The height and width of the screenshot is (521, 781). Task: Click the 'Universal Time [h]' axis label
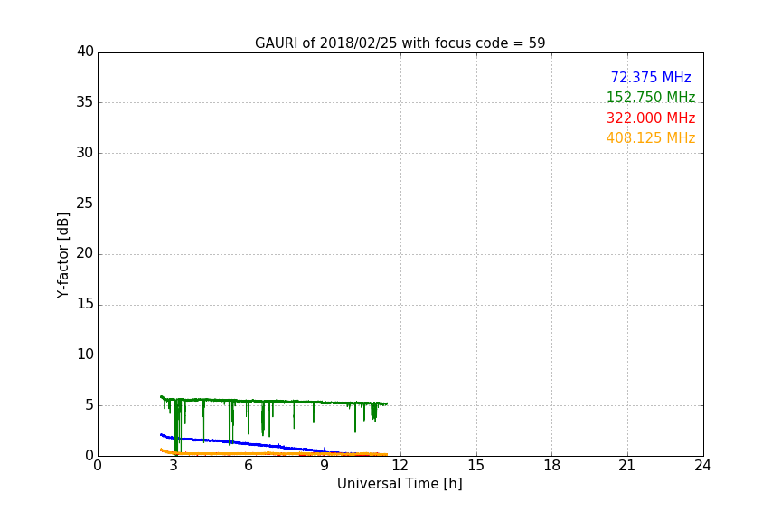[x=400, y=484]
